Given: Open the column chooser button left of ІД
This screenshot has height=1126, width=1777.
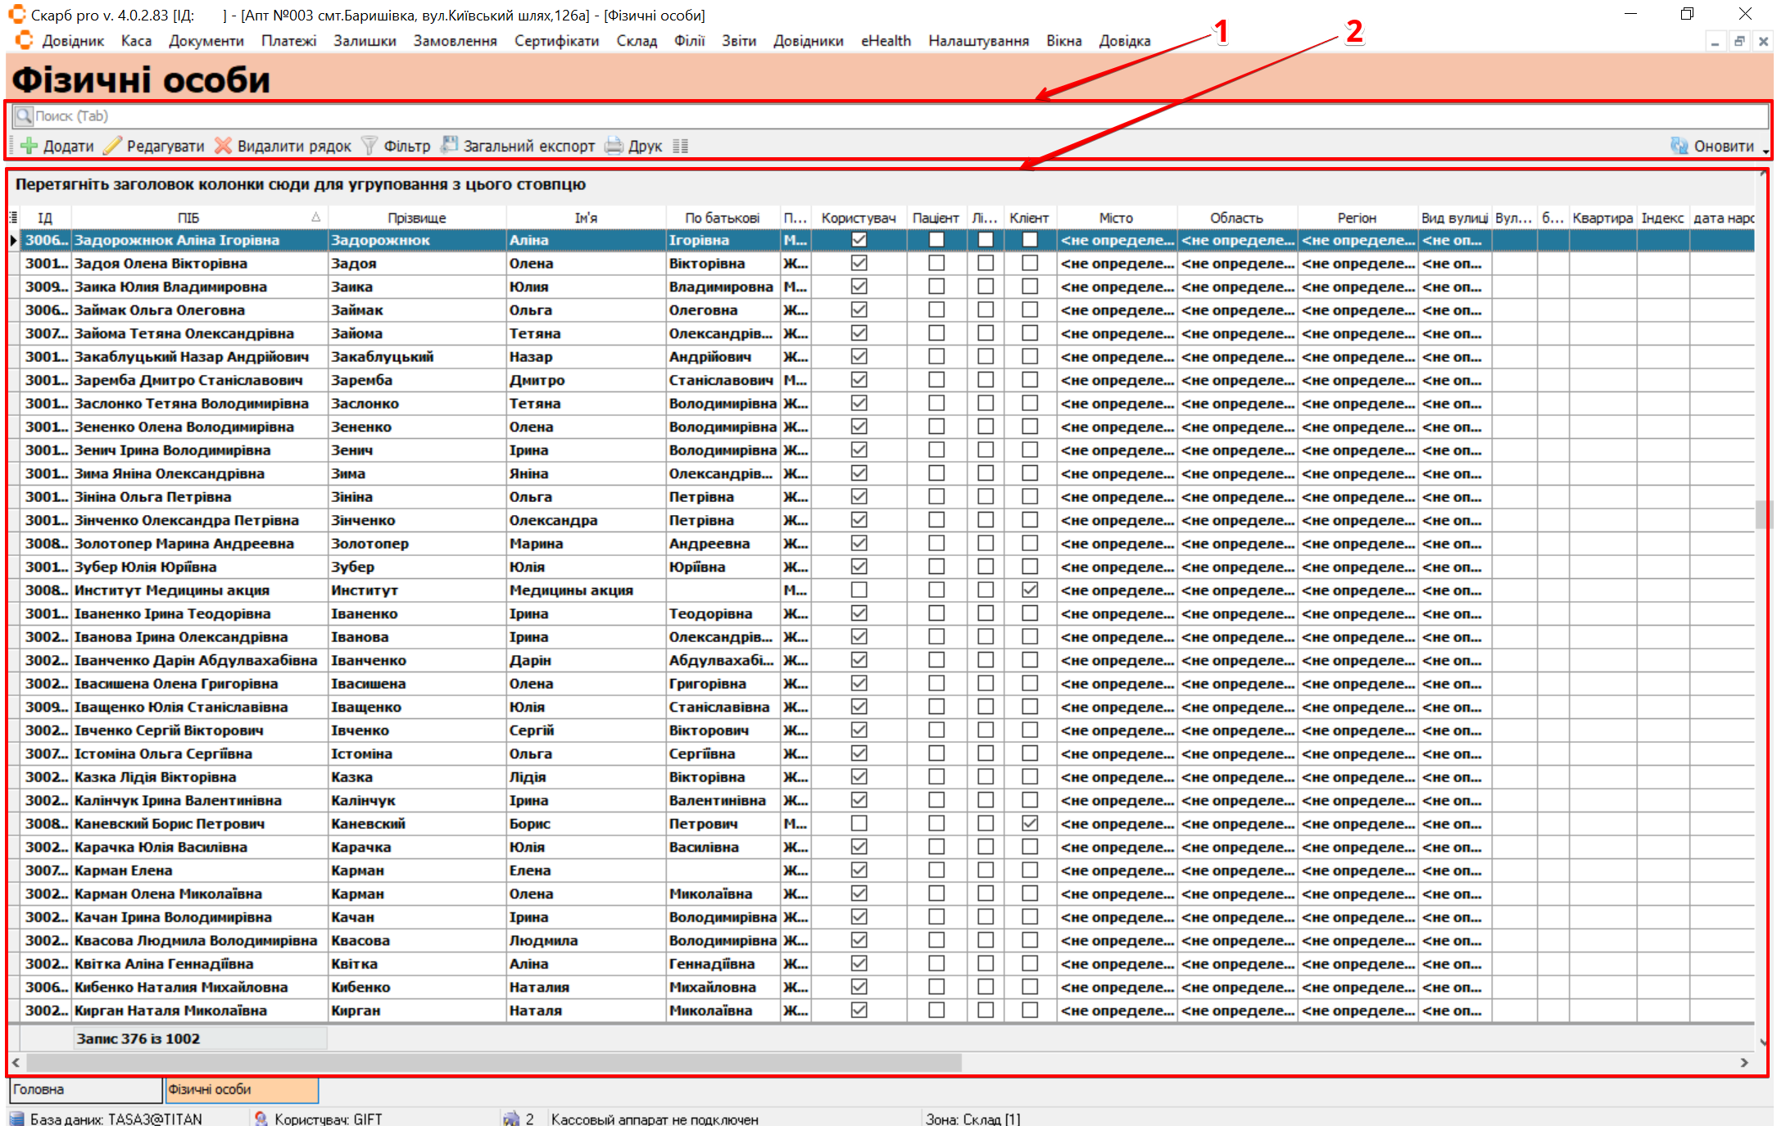Looking at the screenshot, I should (13, 217).
